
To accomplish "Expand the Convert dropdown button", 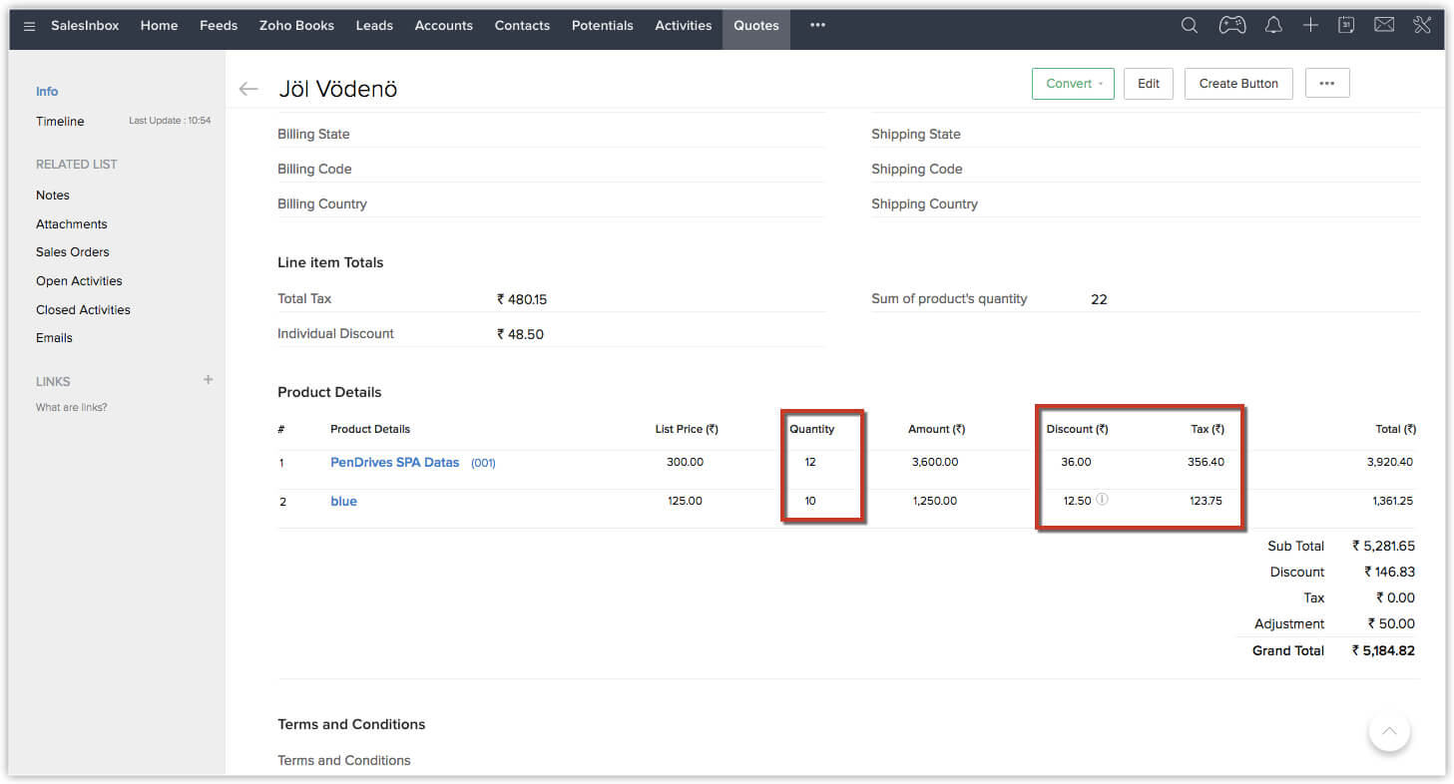I will (x=1073, y=84).
